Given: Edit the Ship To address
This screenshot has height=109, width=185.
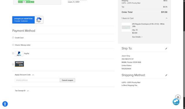Looking at the screenshot, I should (166, 48).
